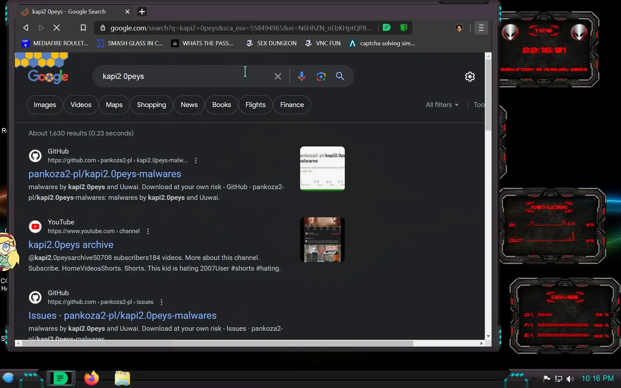The height and width of the screenshot is (388, 621).
Task: Open Google quick settings gear
Action: click(x=470, y=77)
